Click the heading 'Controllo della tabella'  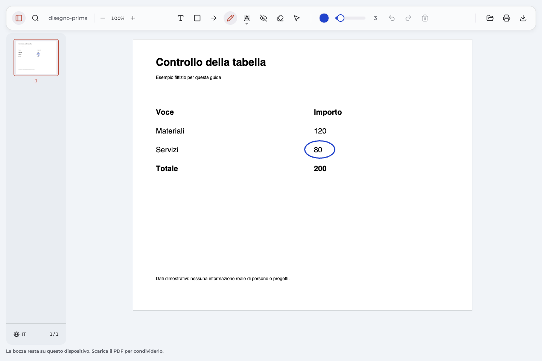(x=211, y=62)
